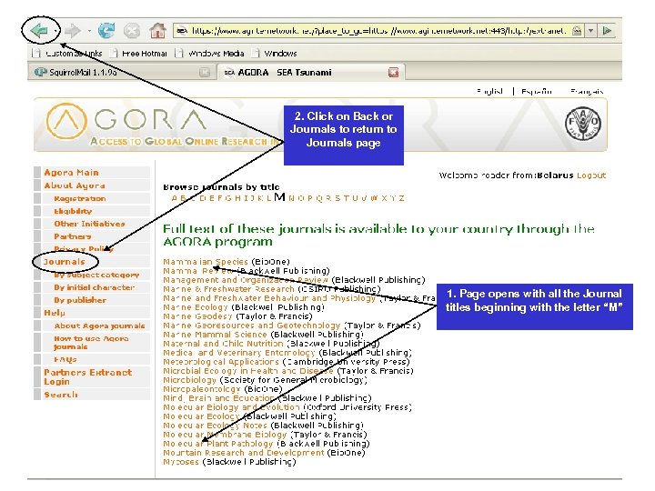The height and width of the screenshot is (491, 655).
Task: Open Marine Geodesy journal link
Action: (x=197, y=316)
